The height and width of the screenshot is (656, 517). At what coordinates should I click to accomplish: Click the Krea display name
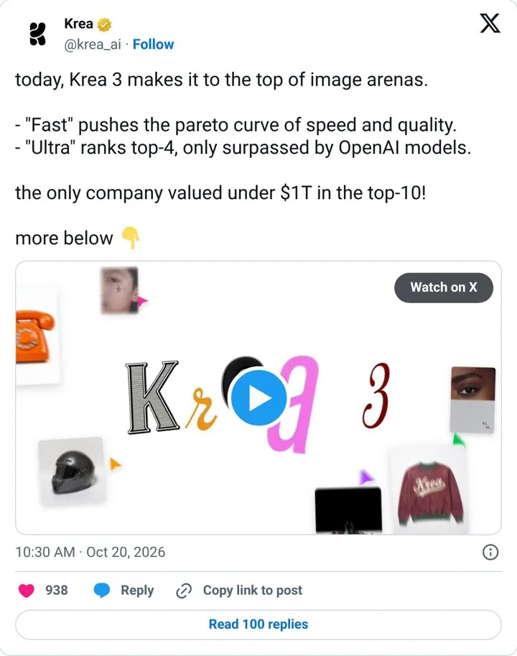tap(78, 24)
